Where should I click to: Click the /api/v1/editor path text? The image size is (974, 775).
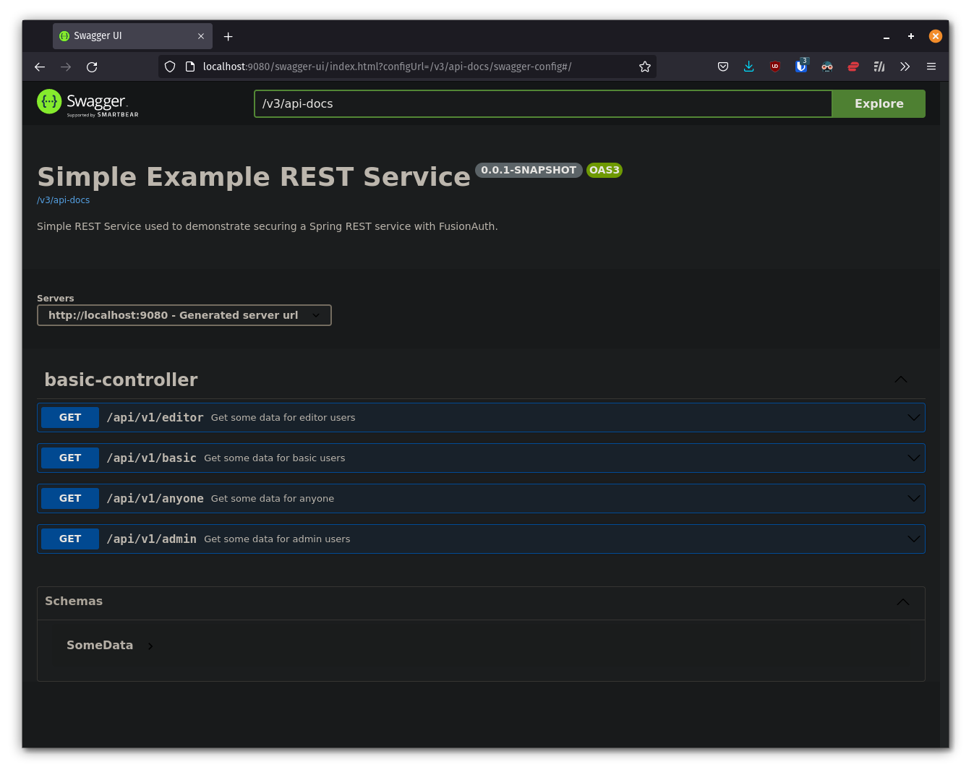click(155, 417)
